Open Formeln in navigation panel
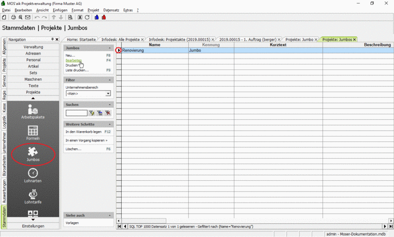 click(x=33, y=133)
